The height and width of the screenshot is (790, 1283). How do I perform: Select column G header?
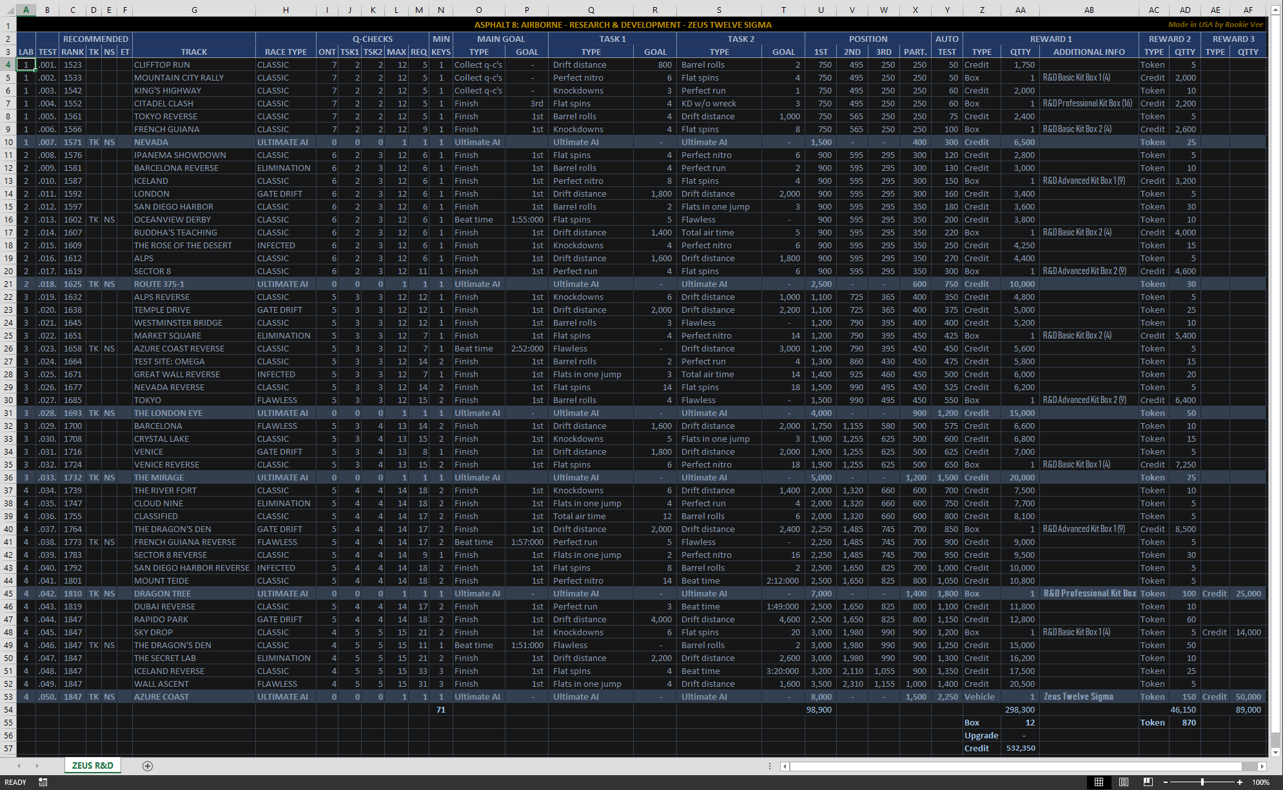(194, 10)
